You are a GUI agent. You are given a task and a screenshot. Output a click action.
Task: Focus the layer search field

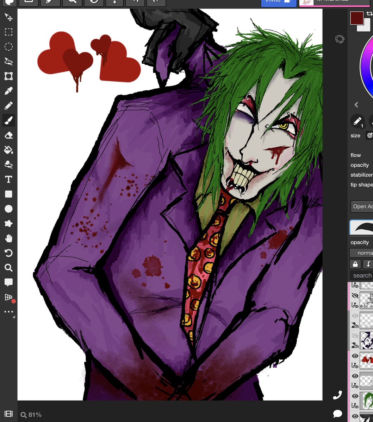coord(361,276)
